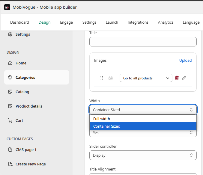Open the Integrations tab
Image resolution: width=203 pixels, height=175 pixels.
coord(138,22)
